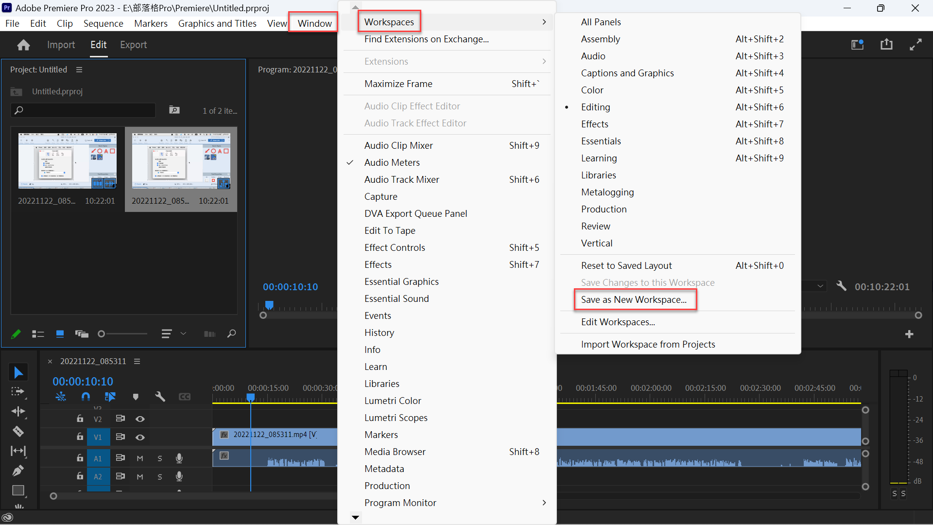Open Project panel hamburger menu

(79, 70)
